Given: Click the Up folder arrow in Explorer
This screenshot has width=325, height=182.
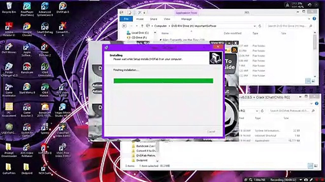Looking at the screenshot, I should [142, 26].
